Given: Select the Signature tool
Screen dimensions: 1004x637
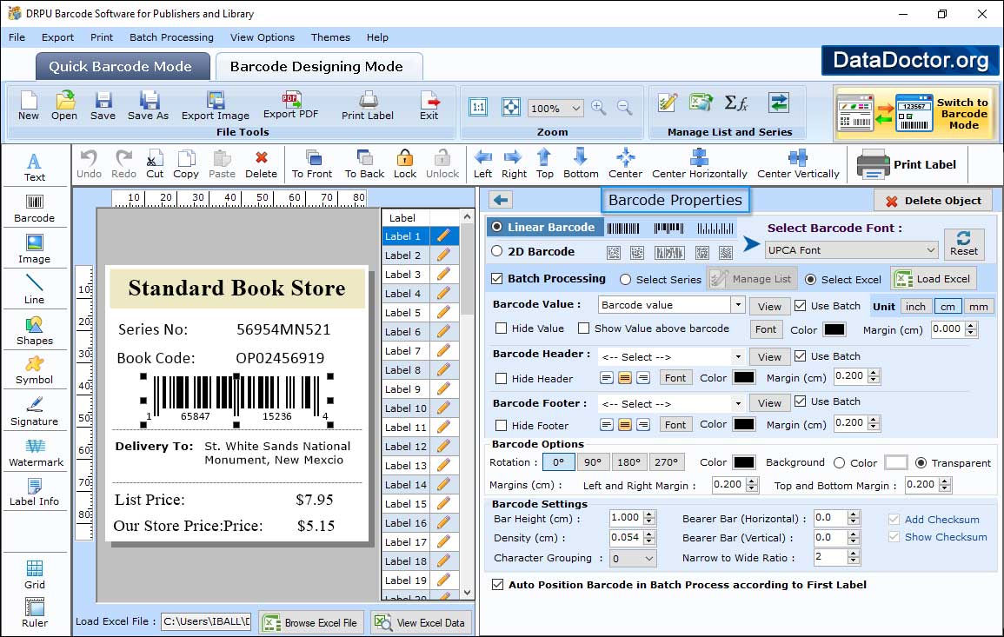Looking at the screenshot, I should [x=35, y=412].
